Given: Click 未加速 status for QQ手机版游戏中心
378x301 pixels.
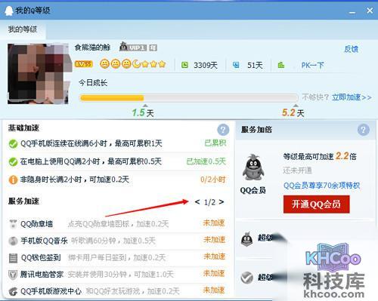Looking at the screenshot, I should [214, 290].
